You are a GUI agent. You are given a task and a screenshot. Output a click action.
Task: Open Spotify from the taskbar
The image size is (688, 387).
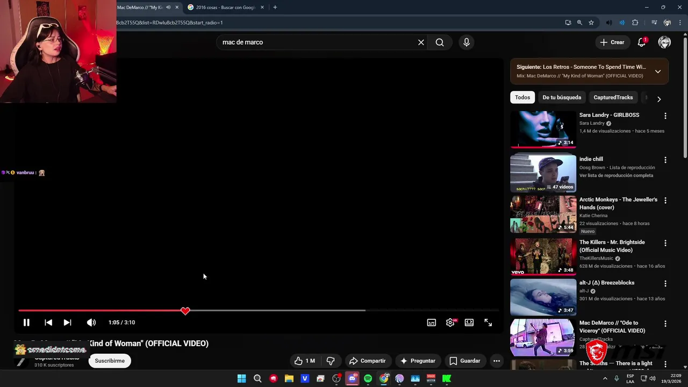(368, 378)
